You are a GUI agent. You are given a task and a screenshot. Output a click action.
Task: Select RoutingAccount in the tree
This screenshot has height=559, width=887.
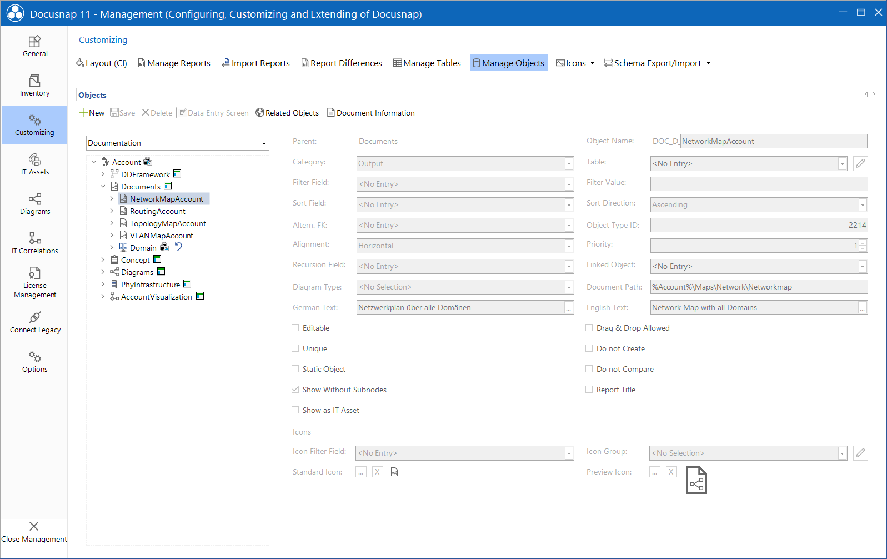[x=158, y=211]
